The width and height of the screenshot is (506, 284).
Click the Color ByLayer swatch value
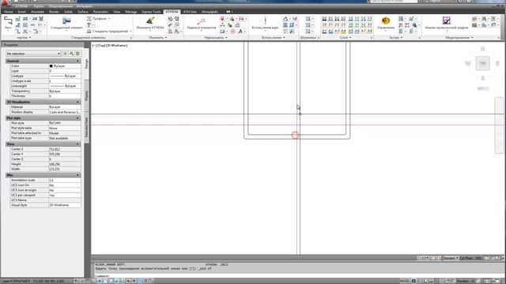tap(65, 65)
